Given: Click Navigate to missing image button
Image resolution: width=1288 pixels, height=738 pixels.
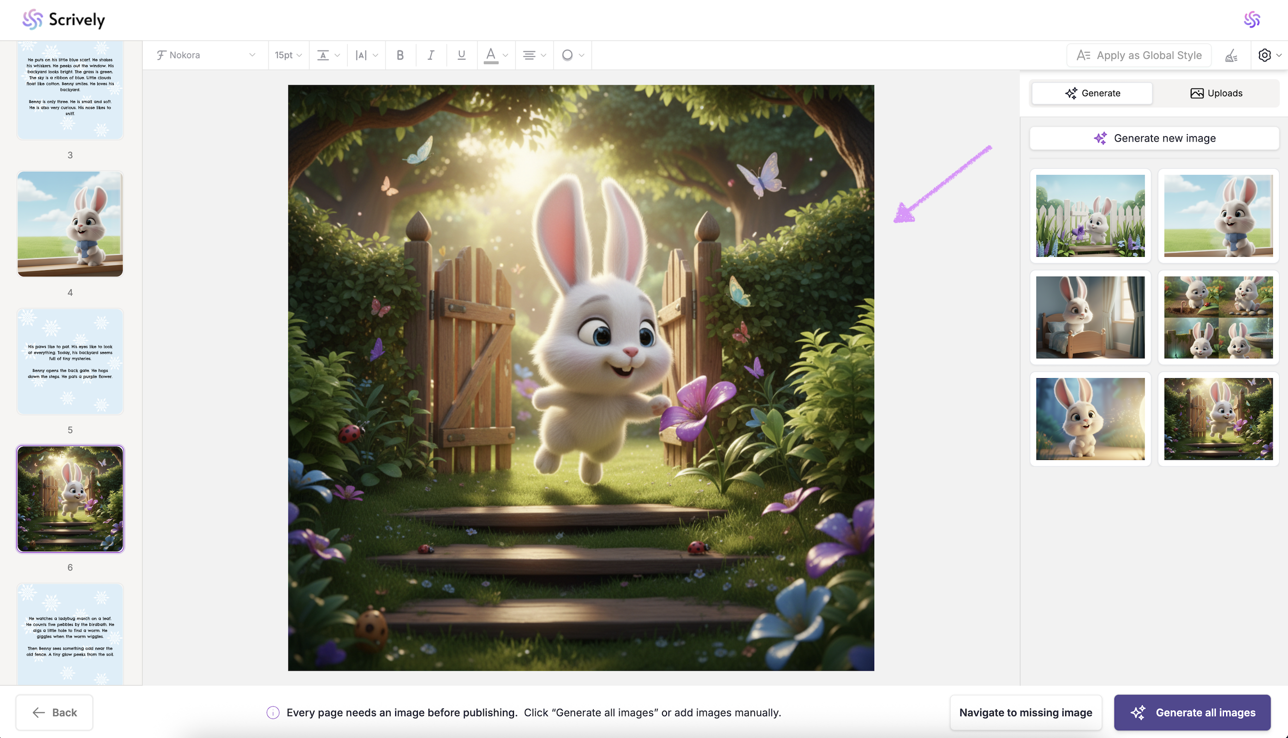Looking at the screenshot, I should tap(1026, 713).
